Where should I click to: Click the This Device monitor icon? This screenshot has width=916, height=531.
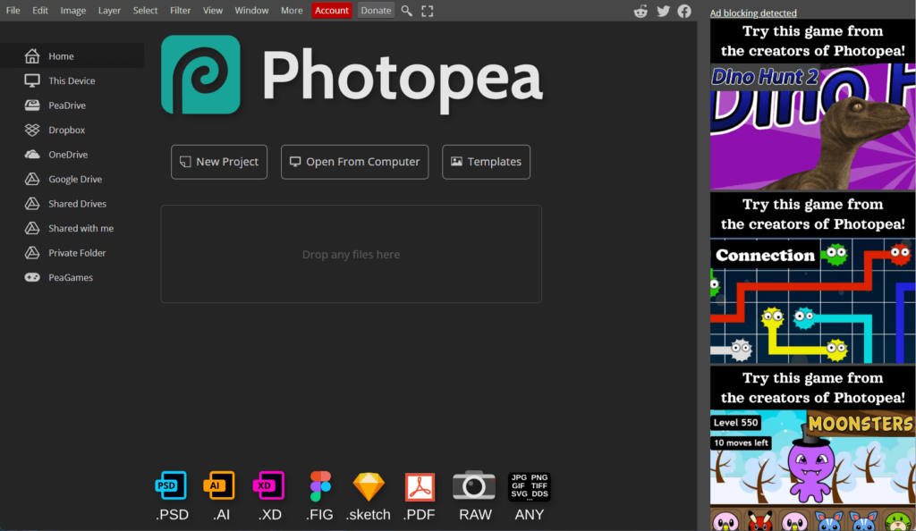[x=32, y=80]
